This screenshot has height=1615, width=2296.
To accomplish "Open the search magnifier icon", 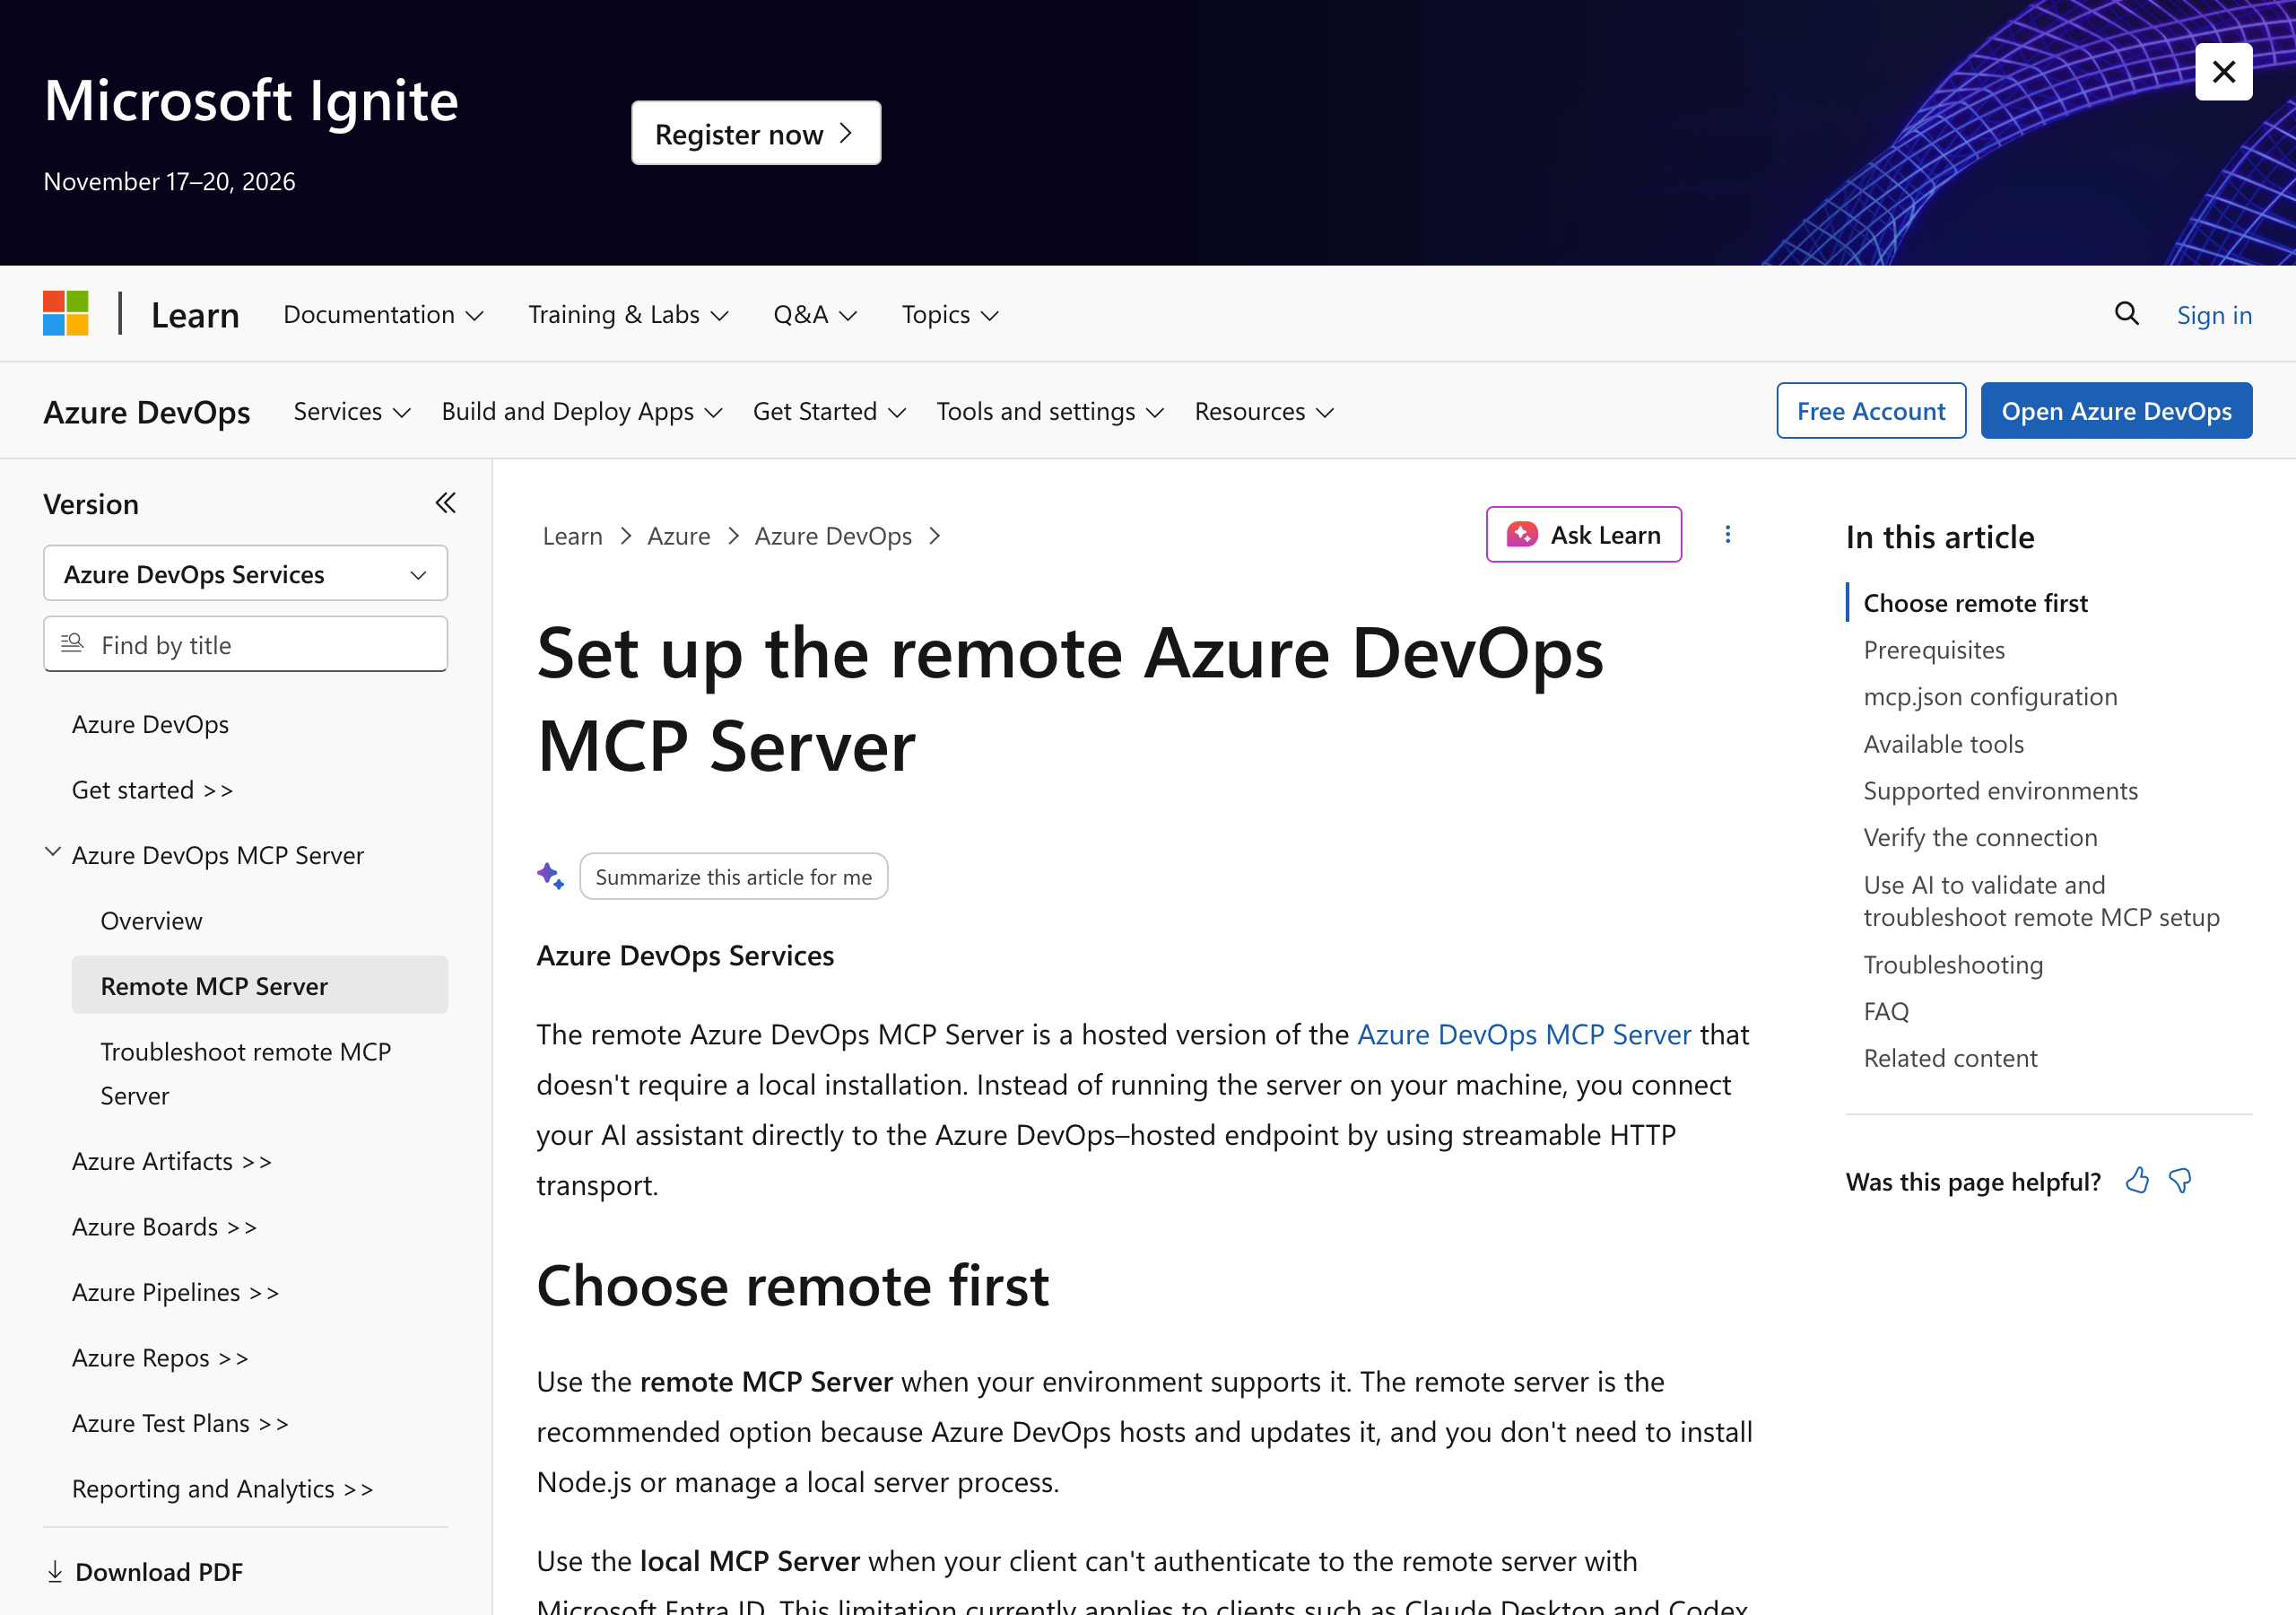I will (2126, 314).
